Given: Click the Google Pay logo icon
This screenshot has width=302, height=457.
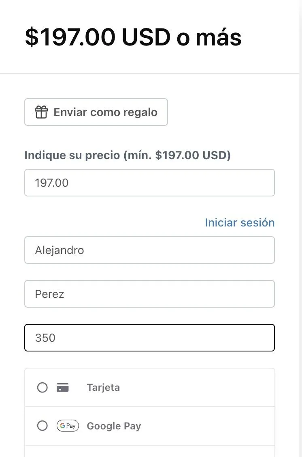Looking at the screenshot, I should coord(68,426).
